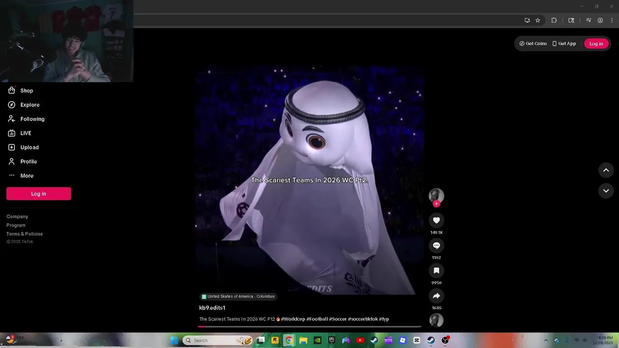Expand Terms & Policies footer section
This screenshot has height=348, width=619.
[25, 234]
